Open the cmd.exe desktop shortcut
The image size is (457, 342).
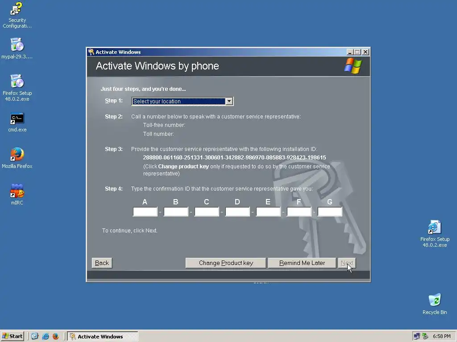[17, 122]
